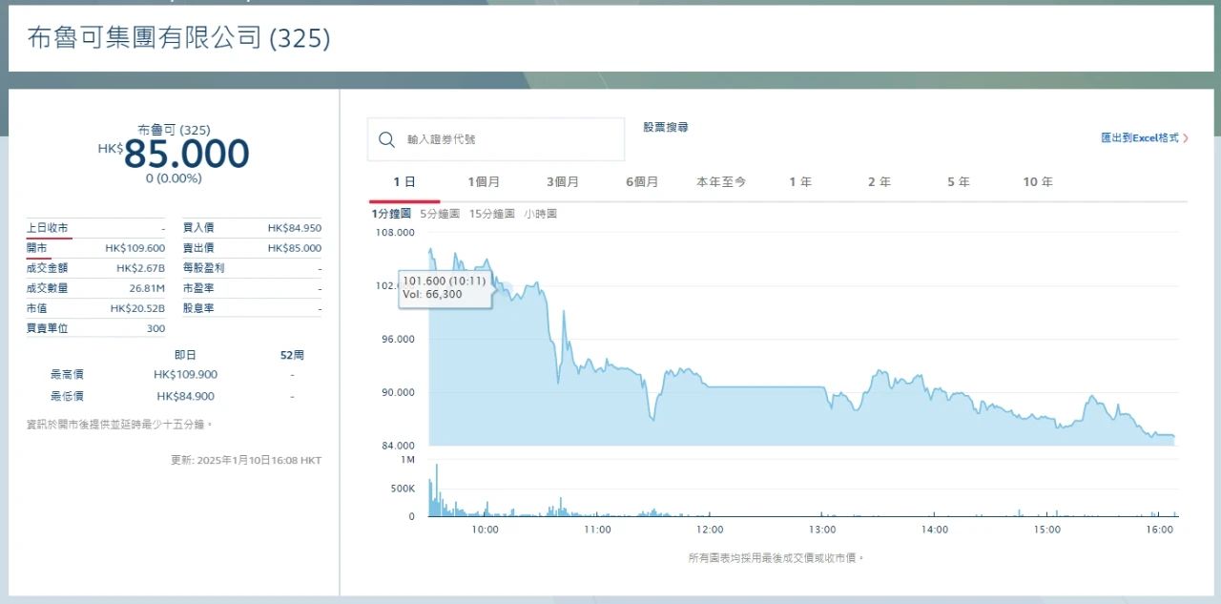Click the 市盈率 label
The width and height of the screenshot is (1221, 604).
pyautogui.click(x=198, y=288)
